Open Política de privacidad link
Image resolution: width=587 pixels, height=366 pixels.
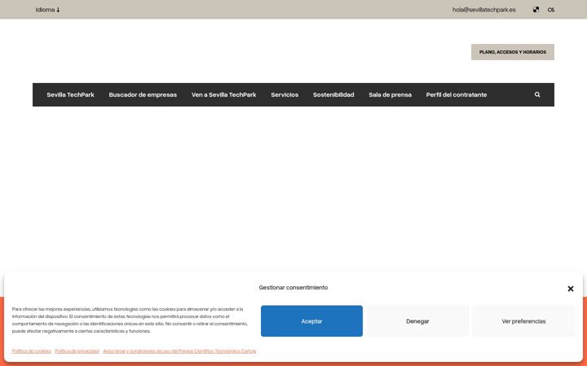77,351
